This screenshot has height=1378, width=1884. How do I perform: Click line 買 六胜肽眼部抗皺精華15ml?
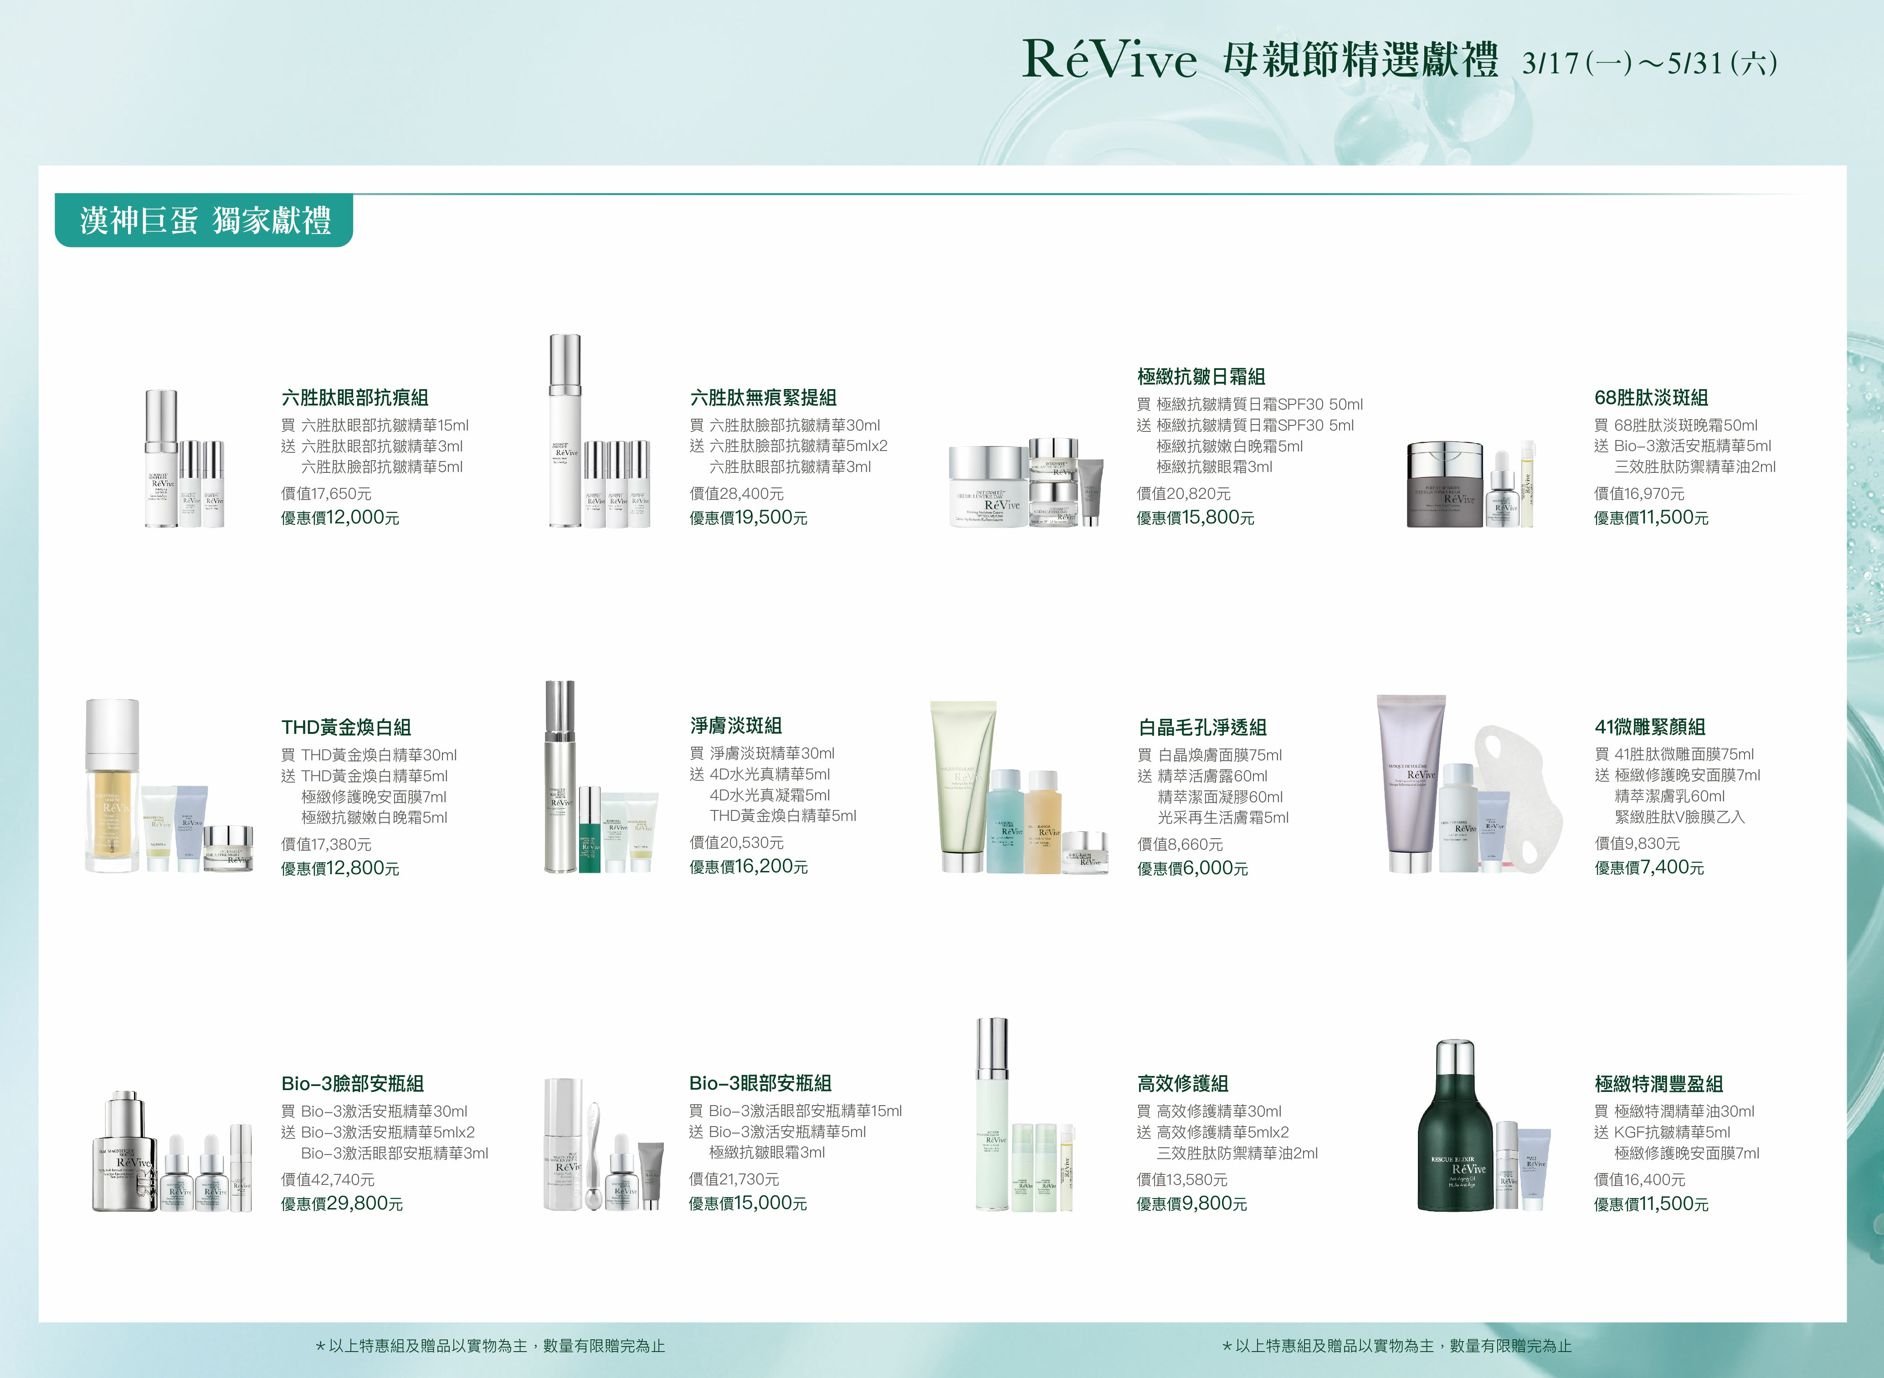tap(375, 425)
